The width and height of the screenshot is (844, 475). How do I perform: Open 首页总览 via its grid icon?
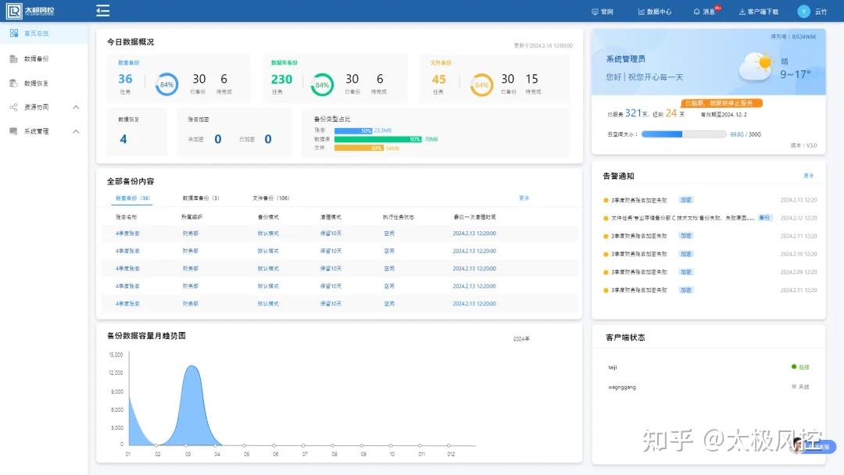pos(14,34)
